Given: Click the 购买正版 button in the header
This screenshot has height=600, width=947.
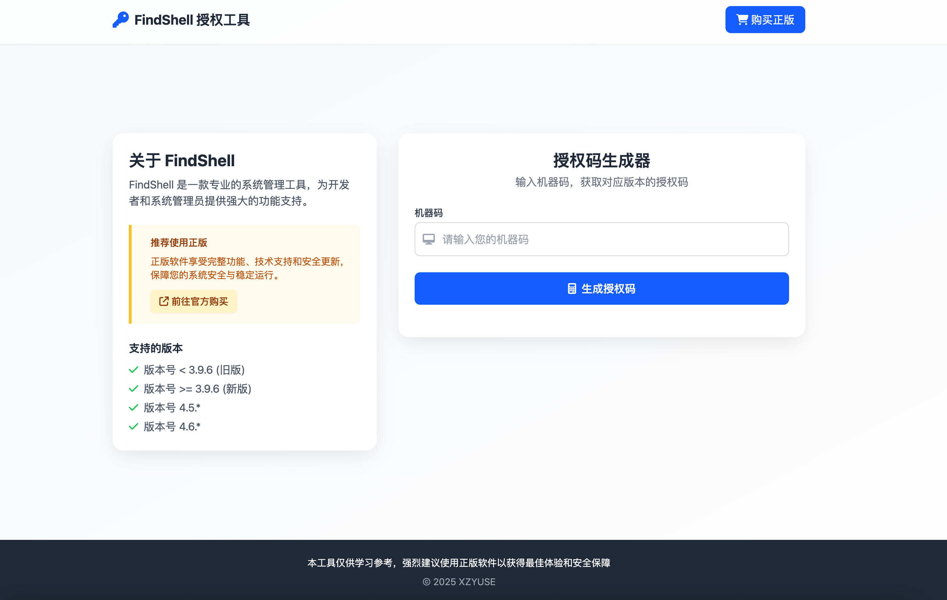Looking at the screenshot, I should pos(764,19).
